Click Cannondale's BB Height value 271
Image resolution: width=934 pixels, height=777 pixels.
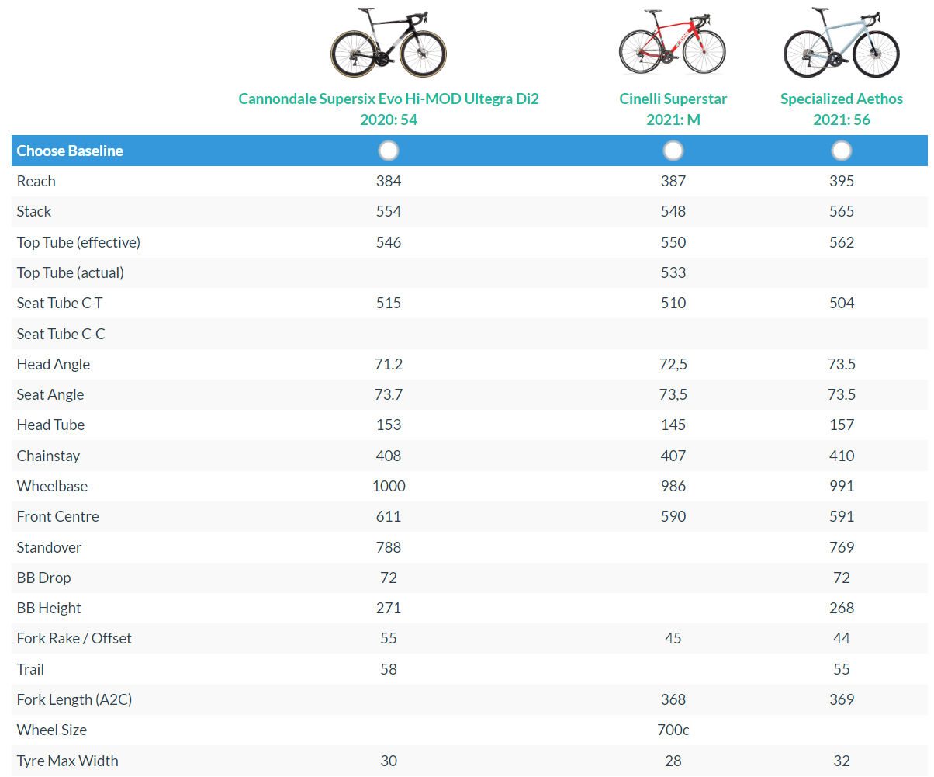point(389,608)
